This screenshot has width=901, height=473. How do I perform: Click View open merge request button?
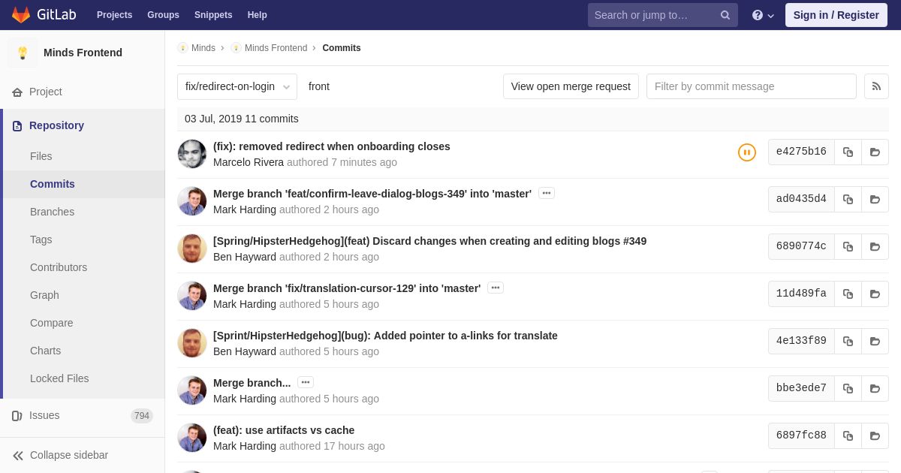[571, 86]
